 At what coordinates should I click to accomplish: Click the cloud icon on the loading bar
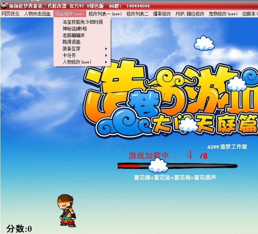[x=158, y=165]
